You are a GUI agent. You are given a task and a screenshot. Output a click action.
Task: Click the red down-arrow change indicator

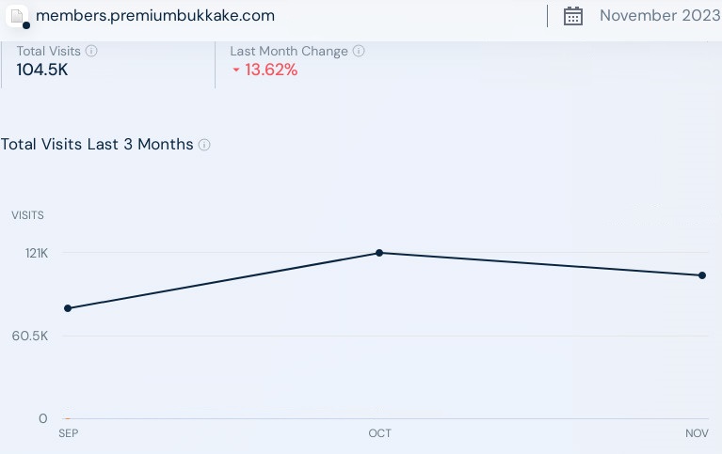click(x=235, y=70)
